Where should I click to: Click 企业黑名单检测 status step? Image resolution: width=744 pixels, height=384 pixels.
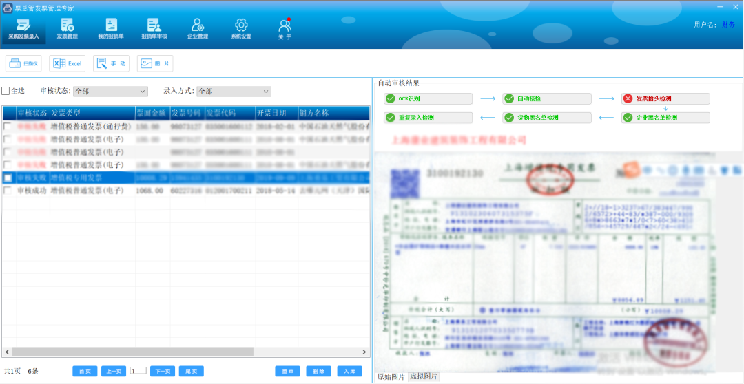click(665, 118)
